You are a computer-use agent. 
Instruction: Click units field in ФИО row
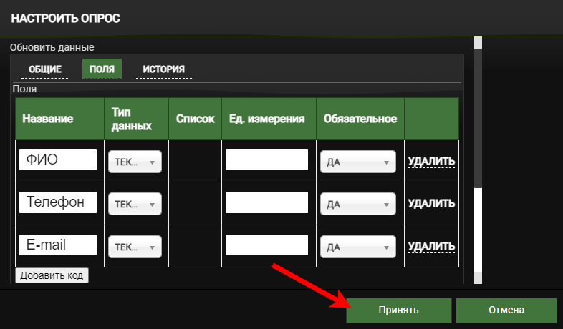click(266, 160)
